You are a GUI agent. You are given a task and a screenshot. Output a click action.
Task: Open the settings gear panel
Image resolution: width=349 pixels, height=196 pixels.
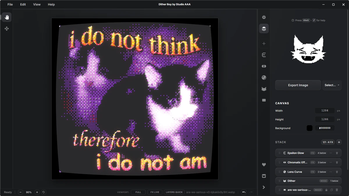tap(264, 17)
